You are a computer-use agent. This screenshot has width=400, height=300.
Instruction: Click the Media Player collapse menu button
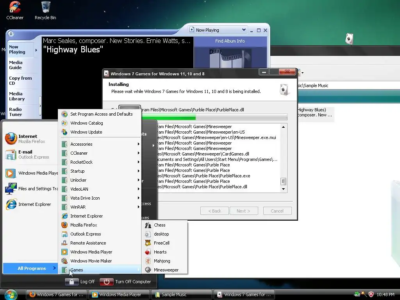click(x=11, y=34)
